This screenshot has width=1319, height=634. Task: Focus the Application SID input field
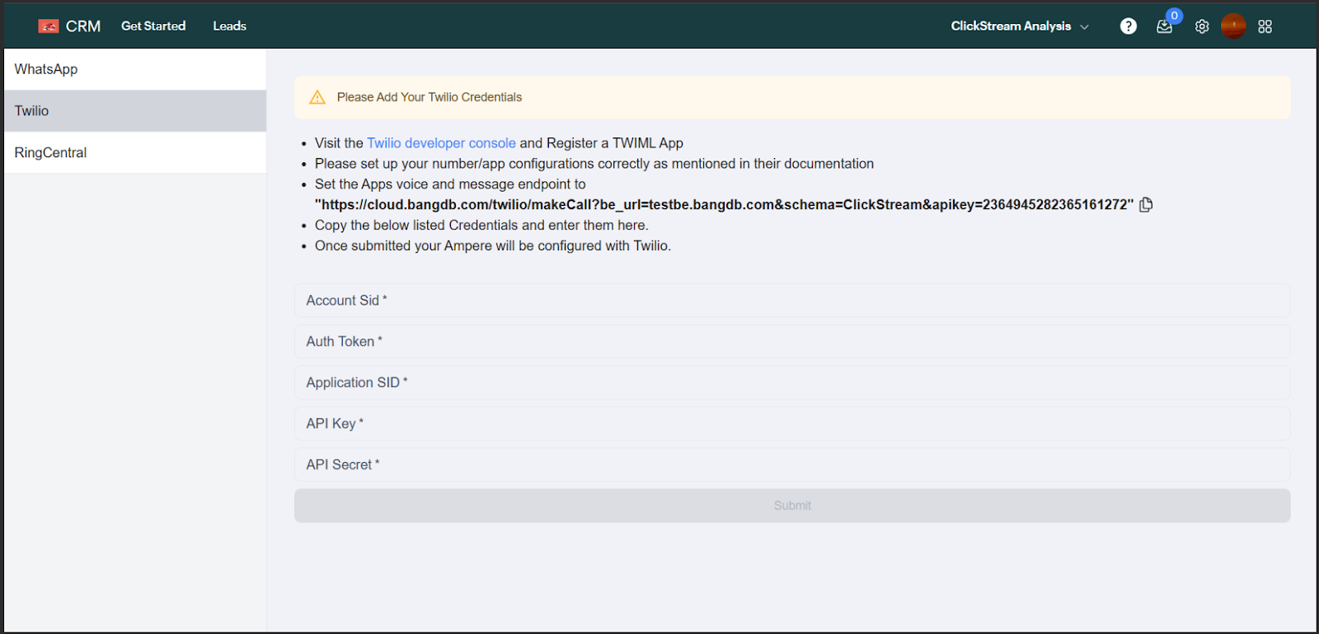click(x=792, y=383)
